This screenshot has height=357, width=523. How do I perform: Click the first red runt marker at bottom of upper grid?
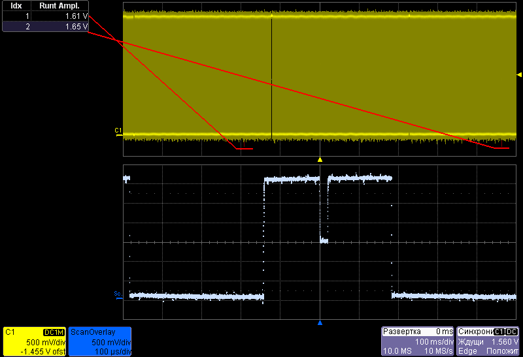tap(244, 149)
